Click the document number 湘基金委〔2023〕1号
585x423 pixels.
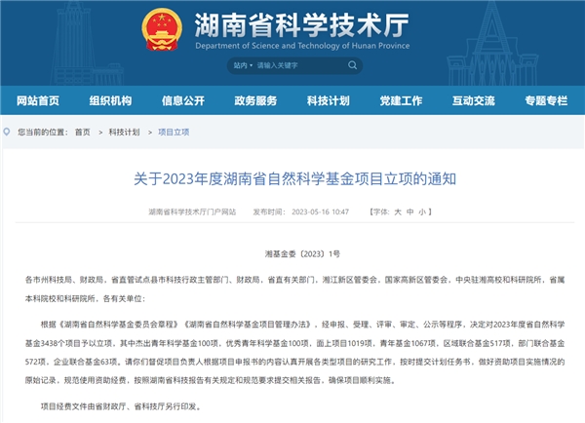click(x=302, y=254)
